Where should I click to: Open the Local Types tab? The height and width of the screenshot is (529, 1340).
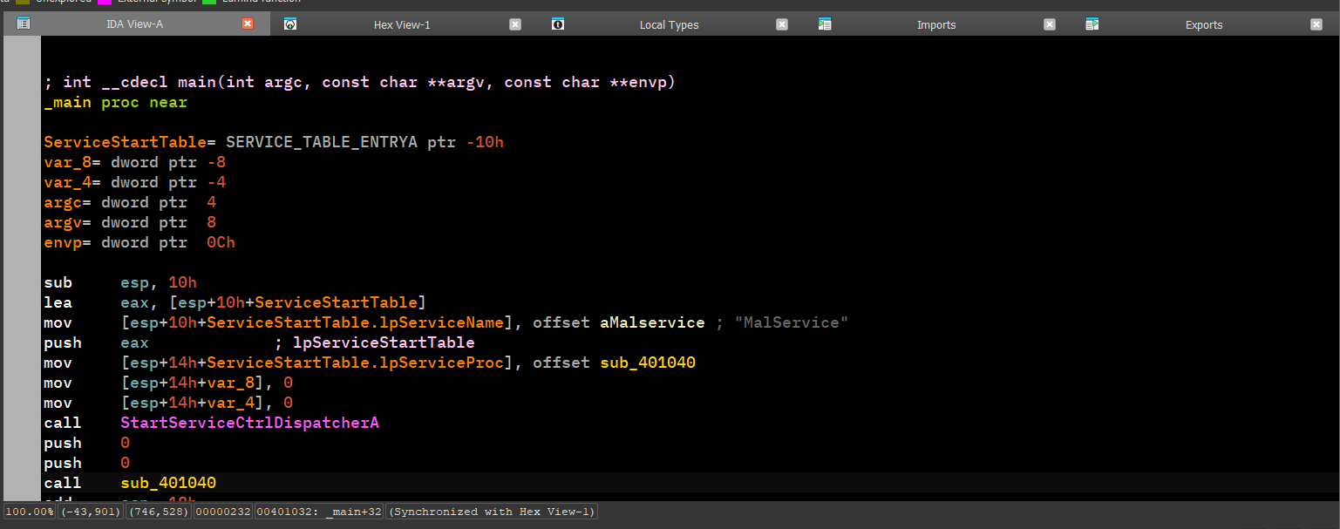(669, 24)
